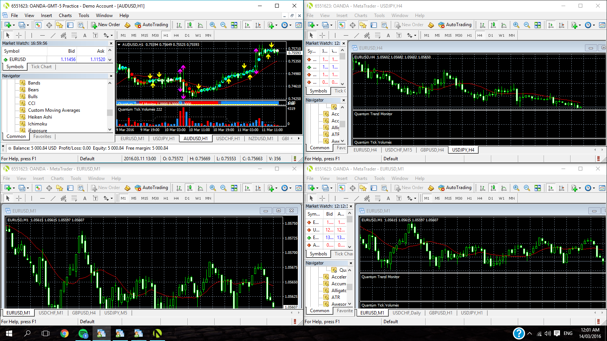Screen dimensions: 607x341
Task: Open Google Chrome from the taskbar
Action: point(64,333)
